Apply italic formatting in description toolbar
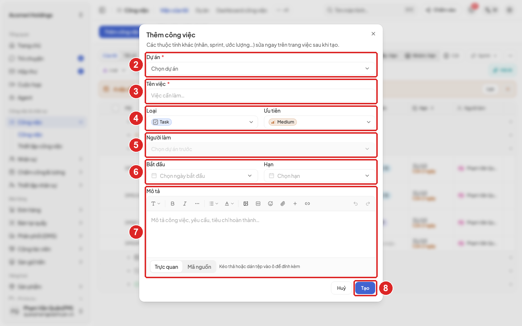Screen dimensions: 522x326 point(185,204)
